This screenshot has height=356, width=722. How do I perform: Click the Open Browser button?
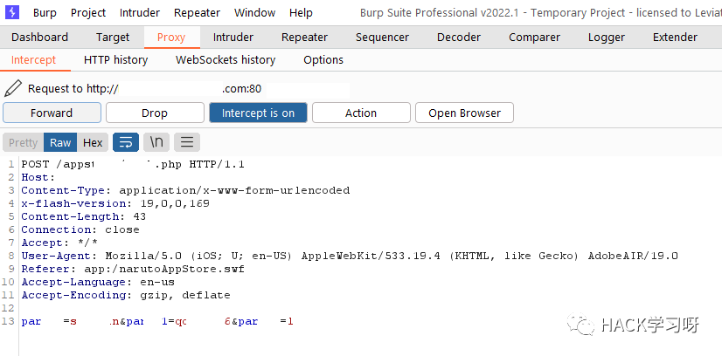pyautogui.click(x=464, y=113)
